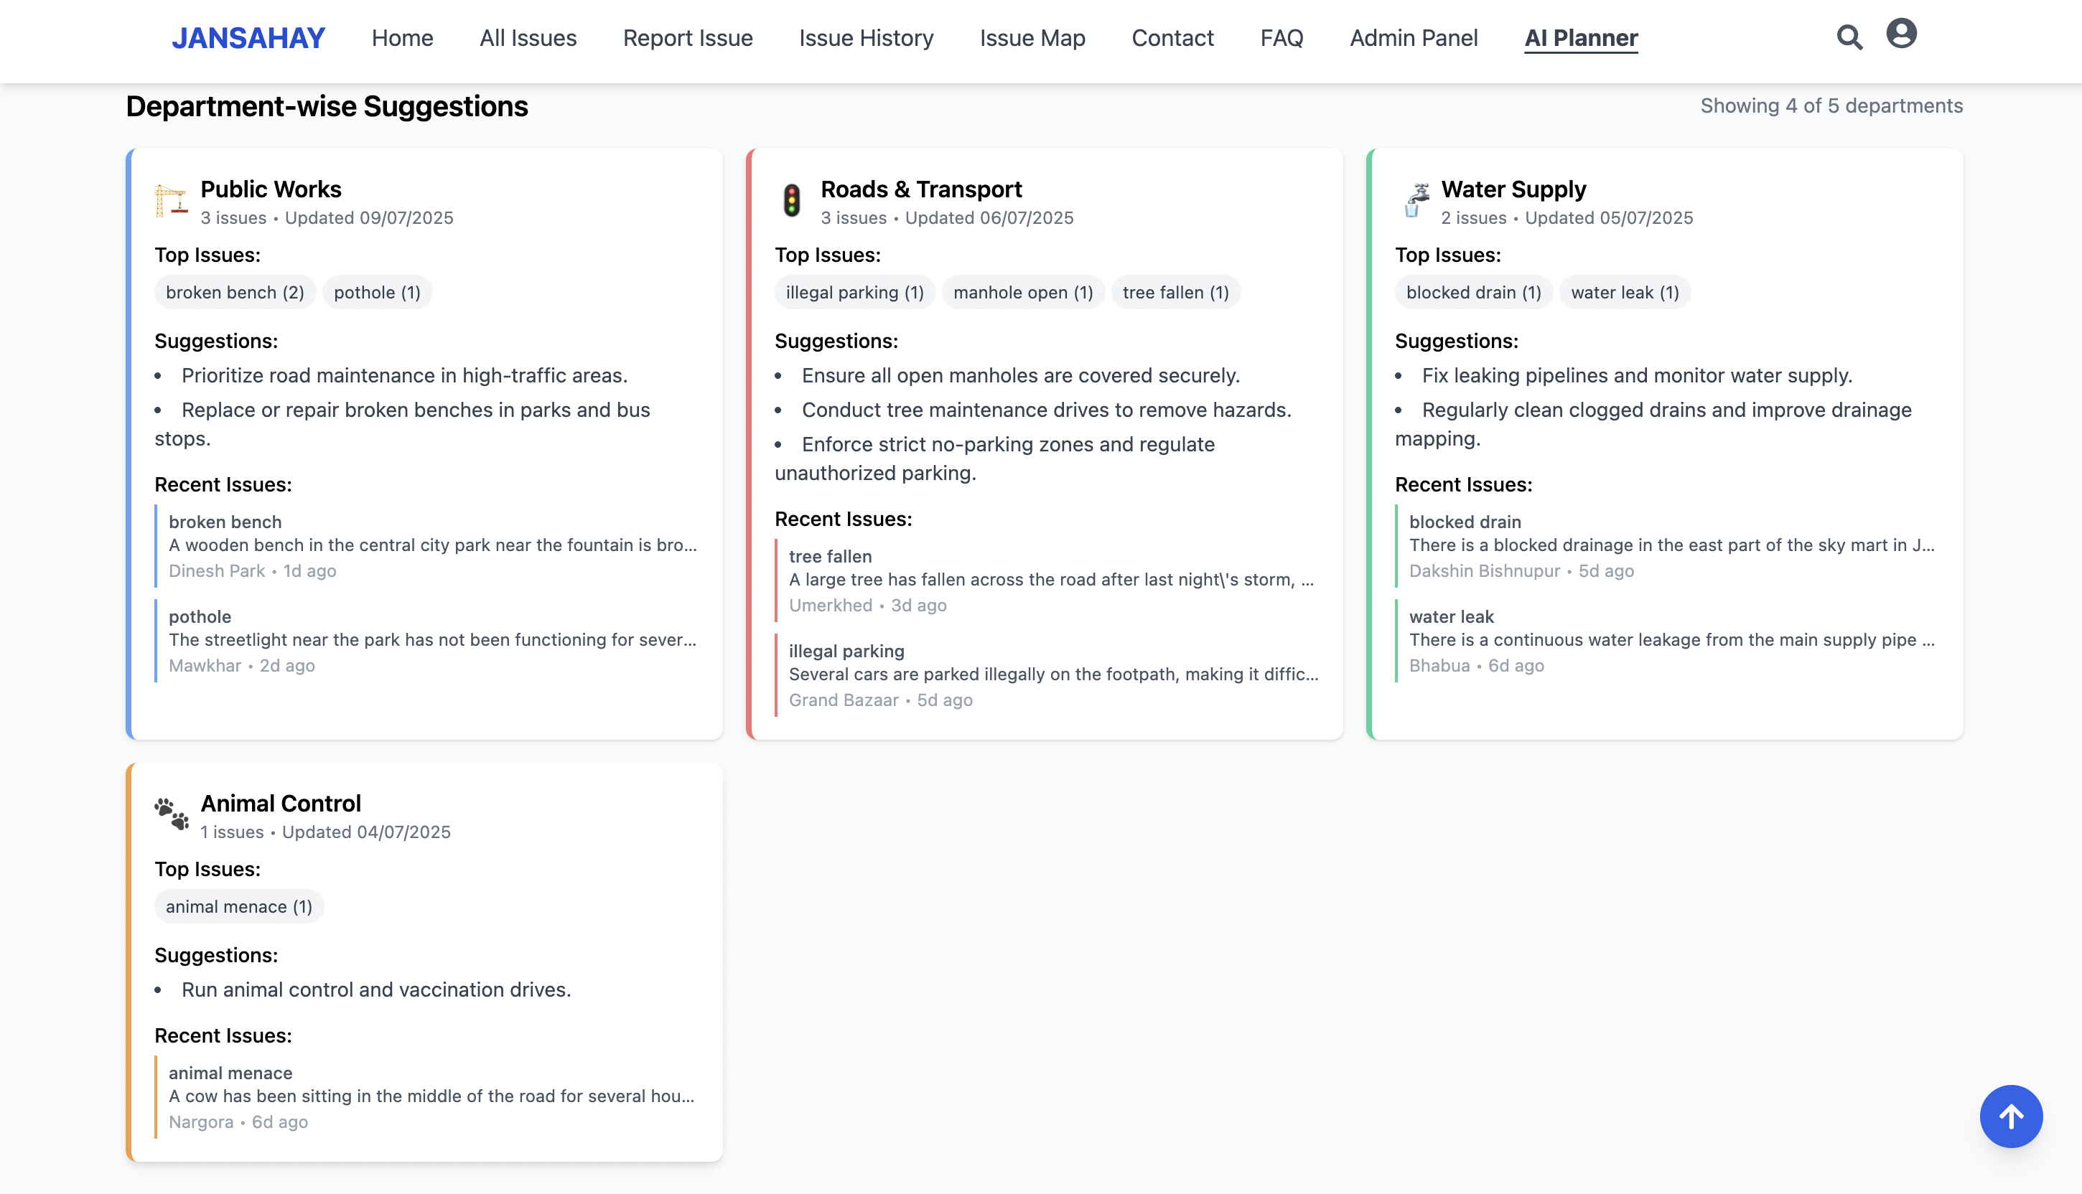Go to the Issue Map page
This screenshot has width=2082, height=1194.
(x=1032, y=38)
